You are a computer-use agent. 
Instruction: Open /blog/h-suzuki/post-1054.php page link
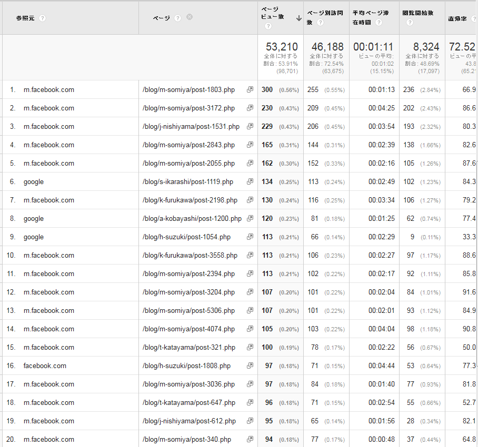tap(186, 237)
